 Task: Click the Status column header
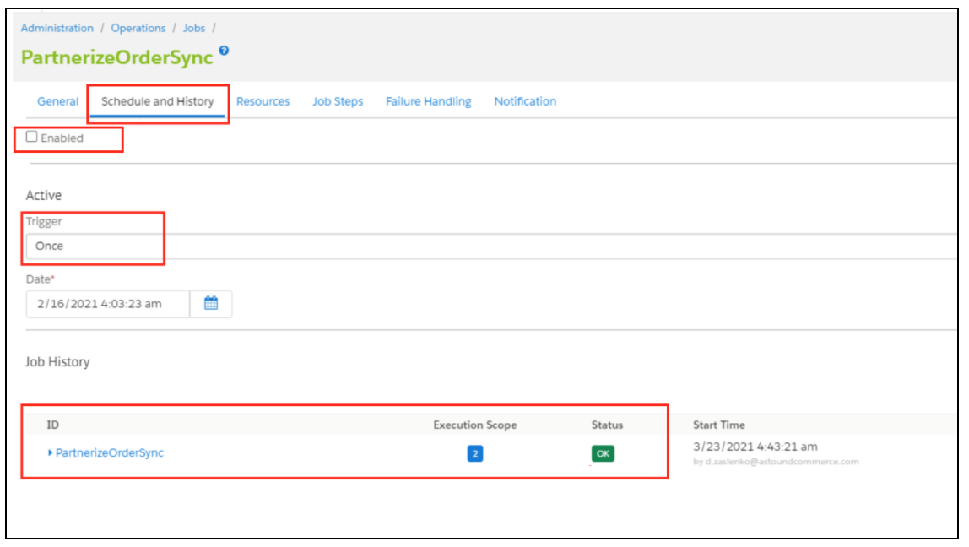[607, 425]
